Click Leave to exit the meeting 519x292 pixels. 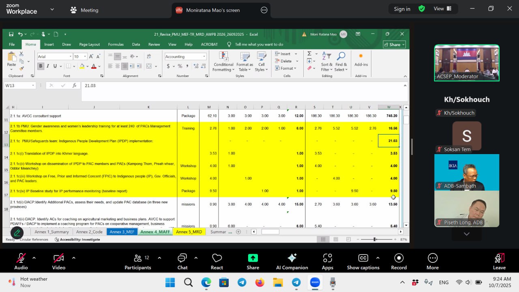point(499,258)
